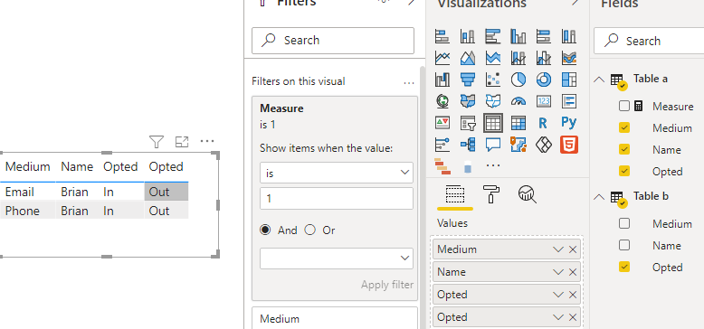Remove Name from Values well
704x329 pixels.
[573, 272]
